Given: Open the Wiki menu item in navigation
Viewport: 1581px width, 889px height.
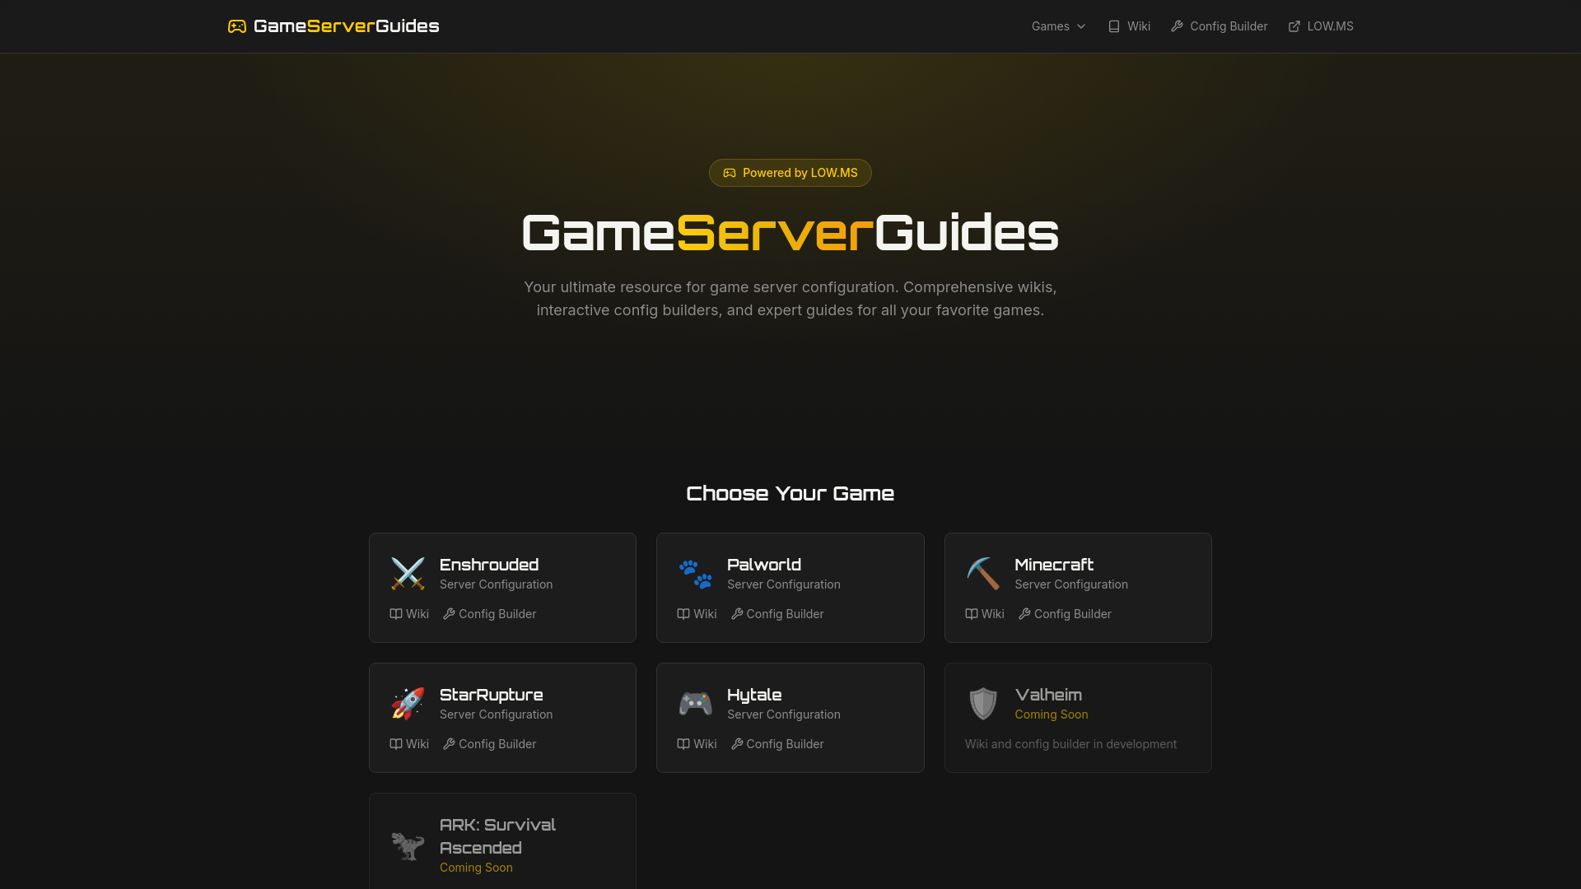Looking at the screenshot, I should 1129,26.
